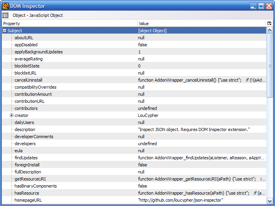Expand the creator property node

pos(11,115)
